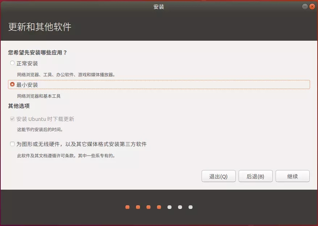Click the first orange progress dot
This screenshot has width=318, height=226.
(x=127, y=207)
